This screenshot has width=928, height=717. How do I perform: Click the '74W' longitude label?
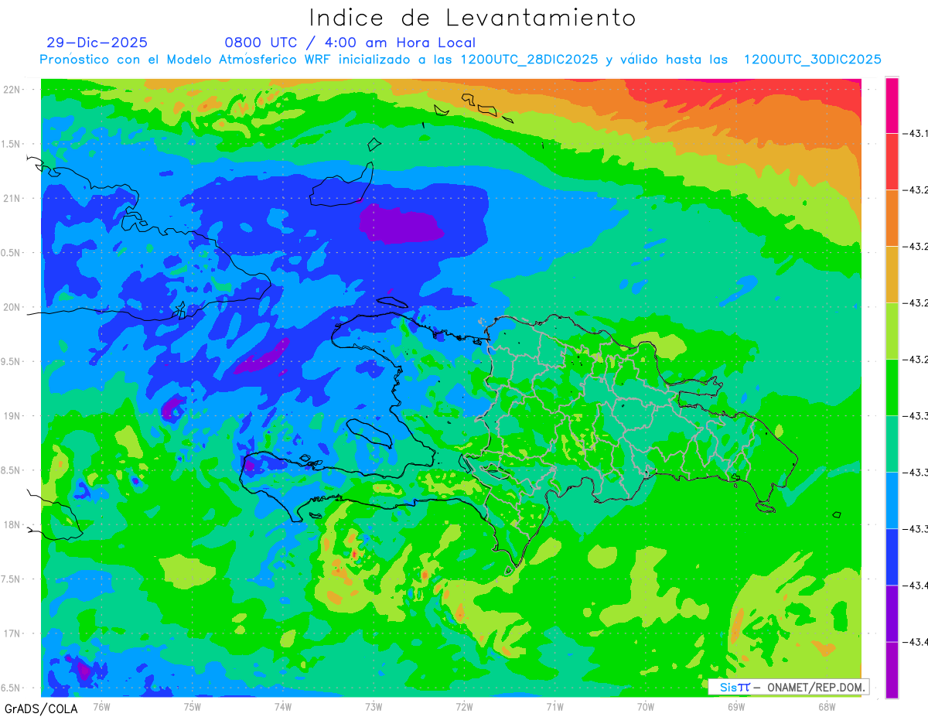[283, 706]
